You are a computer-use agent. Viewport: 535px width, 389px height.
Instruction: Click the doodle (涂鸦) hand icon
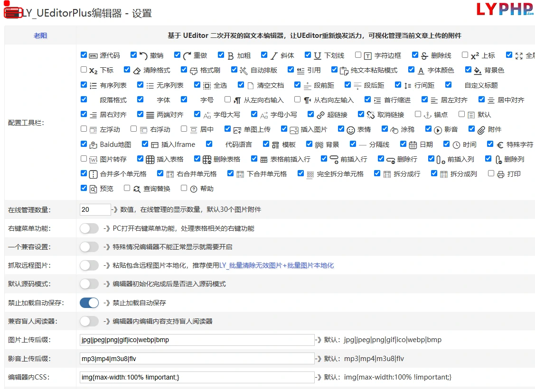(394, 130)
